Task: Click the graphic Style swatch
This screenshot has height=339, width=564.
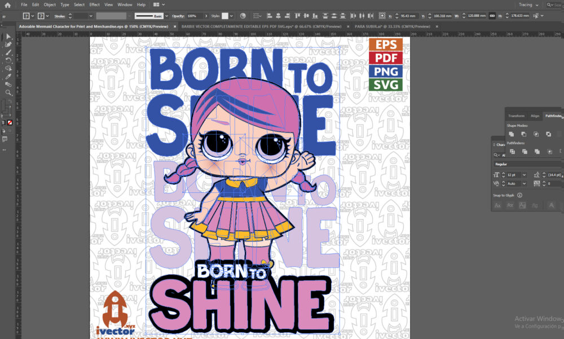Action: click(x=225, y=16)
